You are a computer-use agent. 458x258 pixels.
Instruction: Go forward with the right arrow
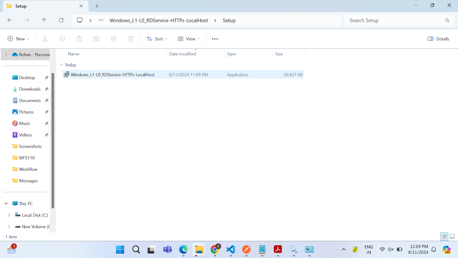click(27, 20)
